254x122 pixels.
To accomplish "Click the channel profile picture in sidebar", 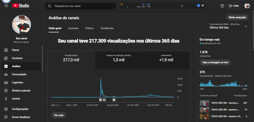I will pyautogui.click(x=21, y=24).
